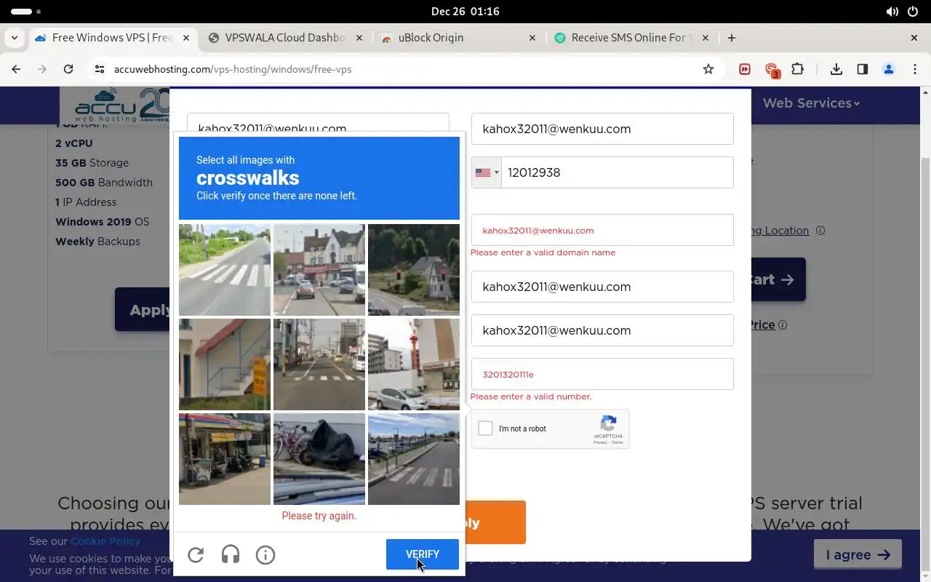Screen dimensions: 931x582
Task: Switch to the VPSWALA Cloud Dashboard tab
Action: click(x=285, y=38)
